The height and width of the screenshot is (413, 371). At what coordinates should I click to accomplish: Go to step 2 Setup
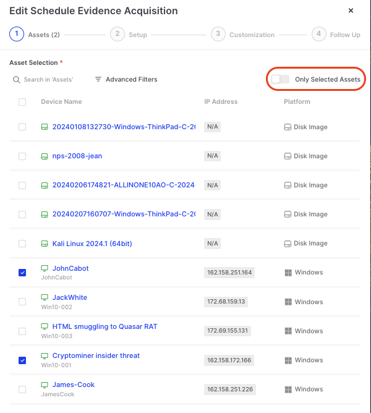[x=117, y=35]
